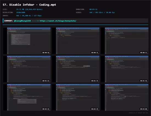
Task: Select the video value AVC / 993 kb/s
Action: point(102,13)
